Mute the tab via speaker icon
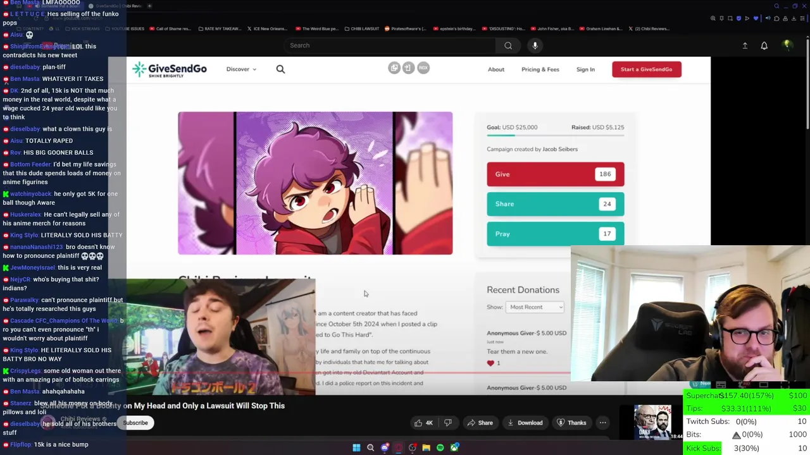 point(768,18)
